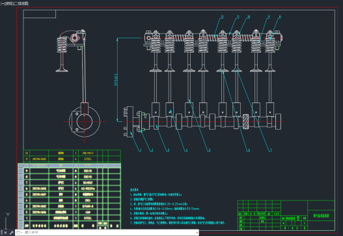
Task: Select balloon number 4 leader label
Action: pyautogui.click(x=186, y=150)
